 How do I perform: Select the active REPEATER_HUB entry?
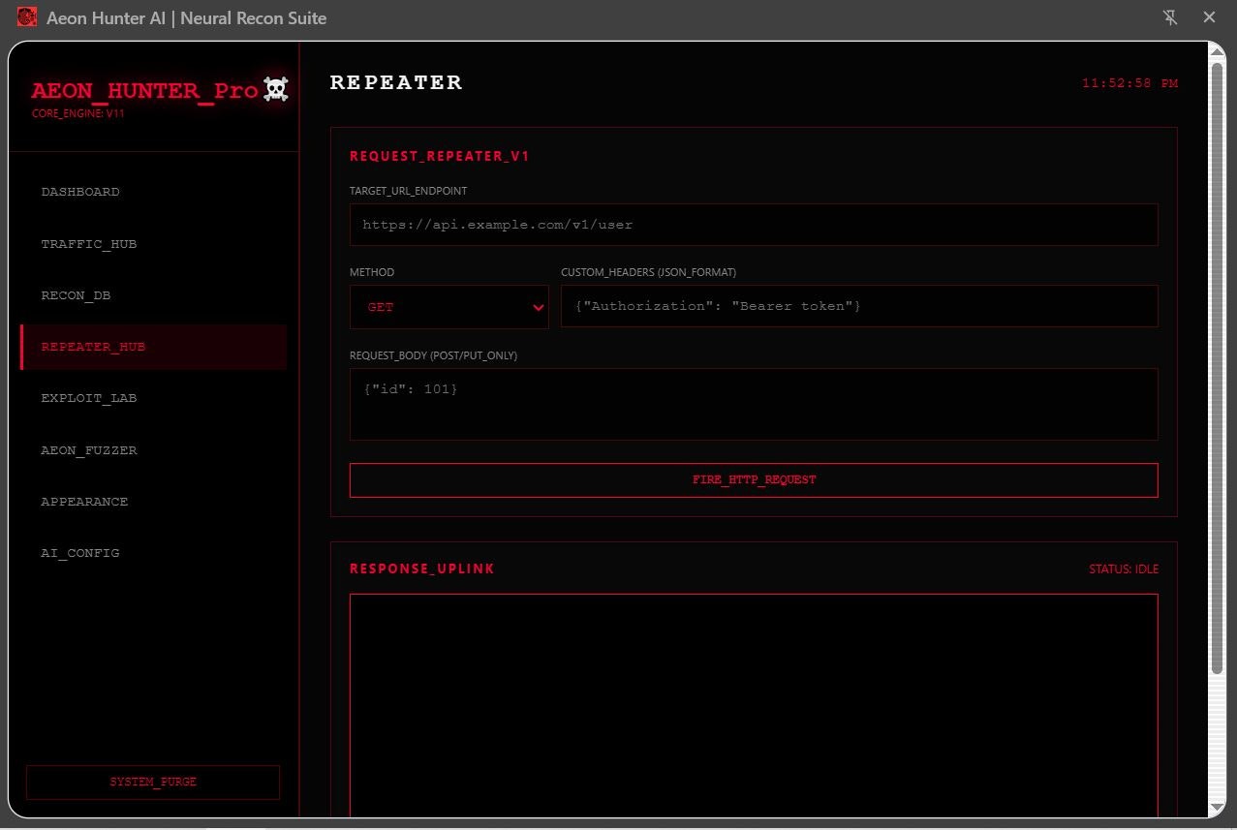pyautogui.click(x=93, y=347)
